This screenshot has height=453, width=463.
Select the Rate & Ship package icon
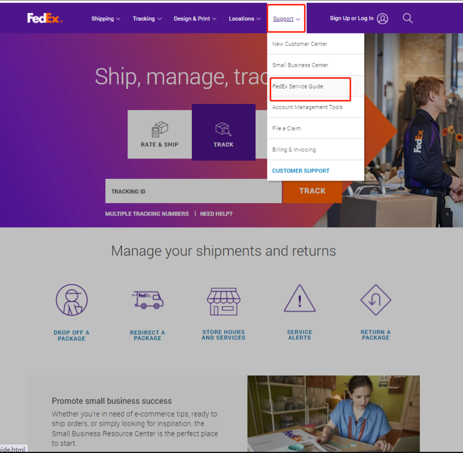pos(160,129)
